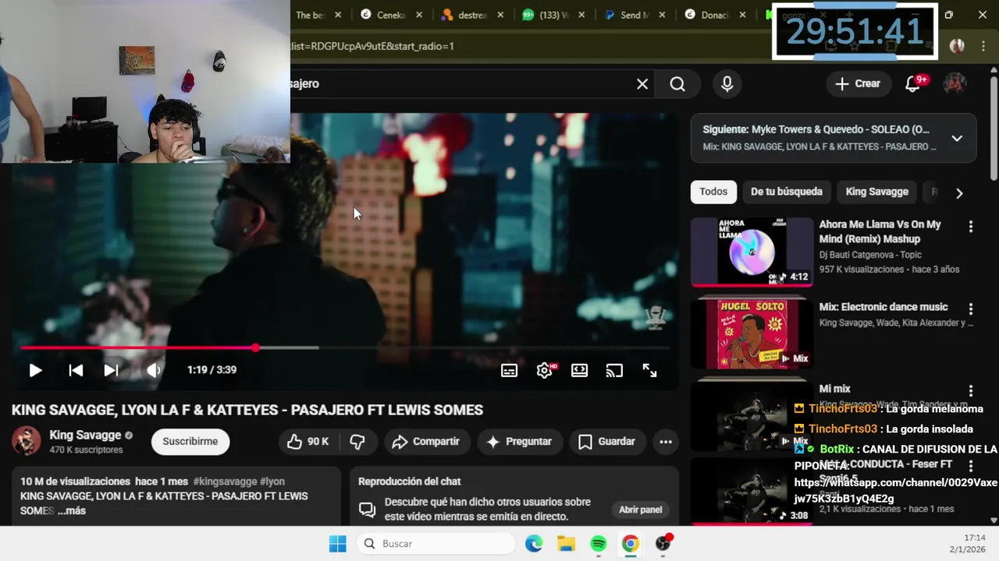Screen dimensions: 999x561
Task: Close the Ceneka browser tab
Action: pos(419,15)
